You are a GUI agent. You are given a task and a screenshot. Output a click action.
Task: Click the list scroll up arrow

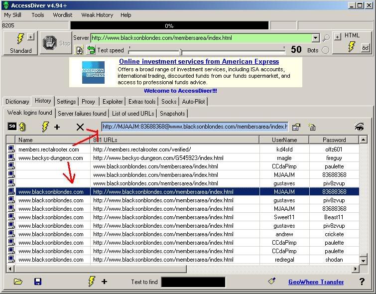[x=363, y=140]
